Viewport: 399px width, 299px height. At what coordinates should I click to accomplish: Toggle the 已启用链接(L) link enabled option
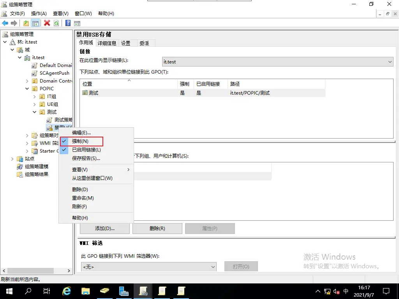click(86, 150)
